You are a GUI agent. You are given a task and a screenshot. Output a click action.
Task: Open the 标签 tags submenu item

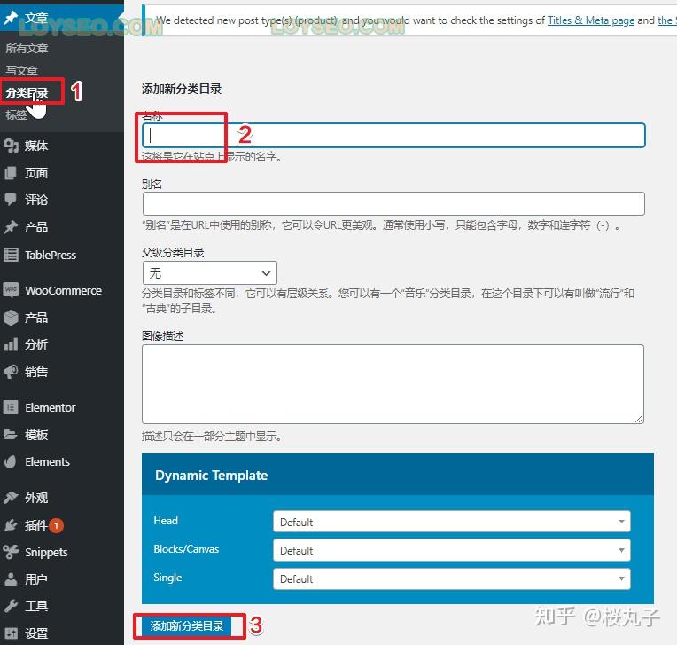(x=16, y=115)
